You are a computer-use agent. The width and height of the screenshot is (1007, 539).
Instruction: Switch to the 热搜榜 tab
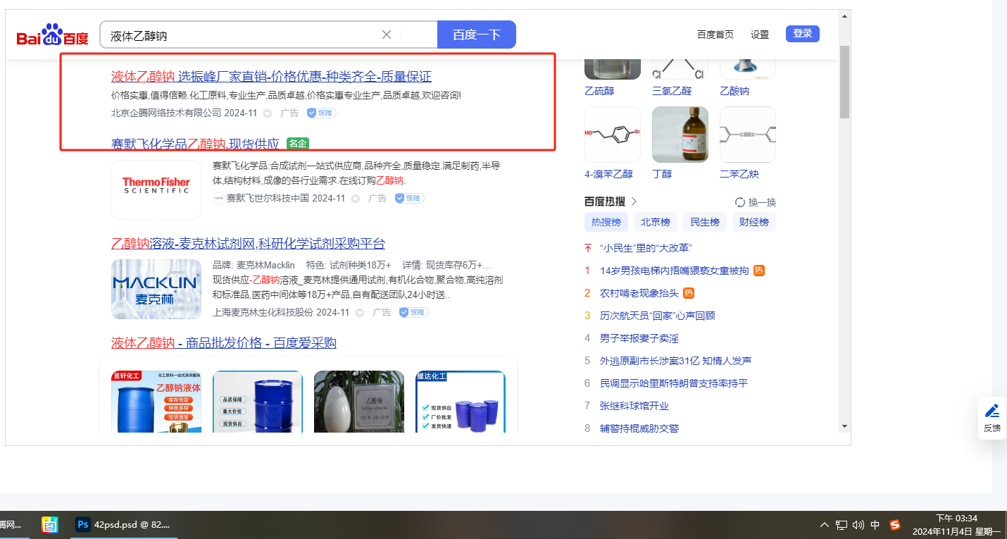pyautogui.click(x=606, y=222)
